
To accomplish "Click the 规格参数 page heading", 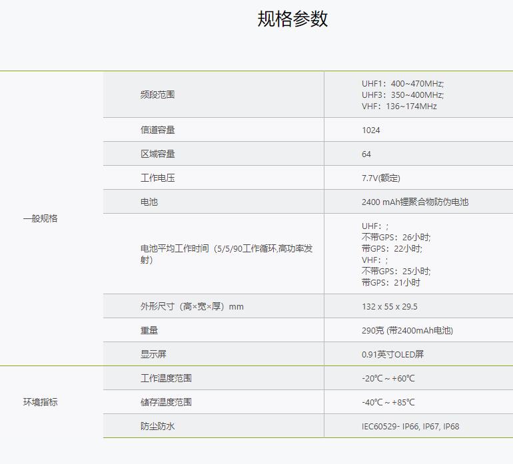I will [x=292, y=19].
